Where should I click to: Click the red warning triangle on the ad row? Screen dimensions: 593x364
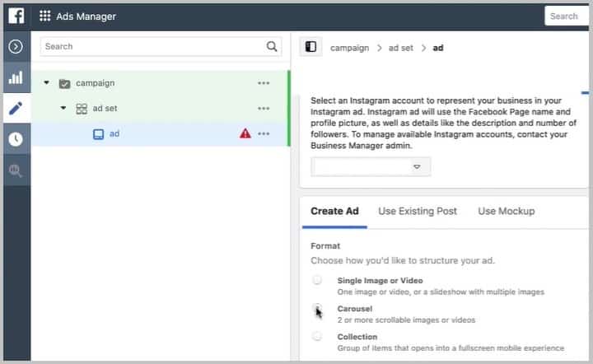(x=245, y=133)
